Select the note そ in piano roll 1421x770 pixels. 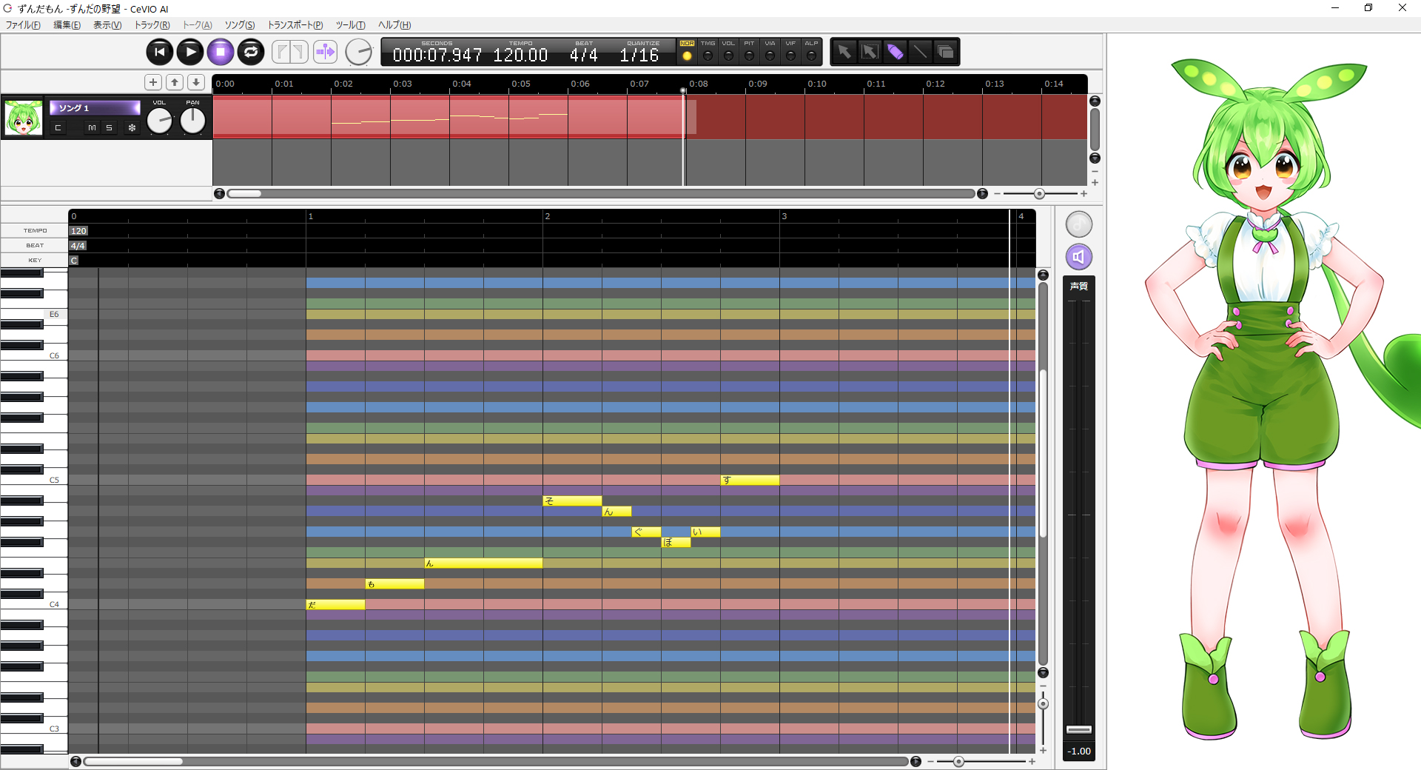point(572,501)
